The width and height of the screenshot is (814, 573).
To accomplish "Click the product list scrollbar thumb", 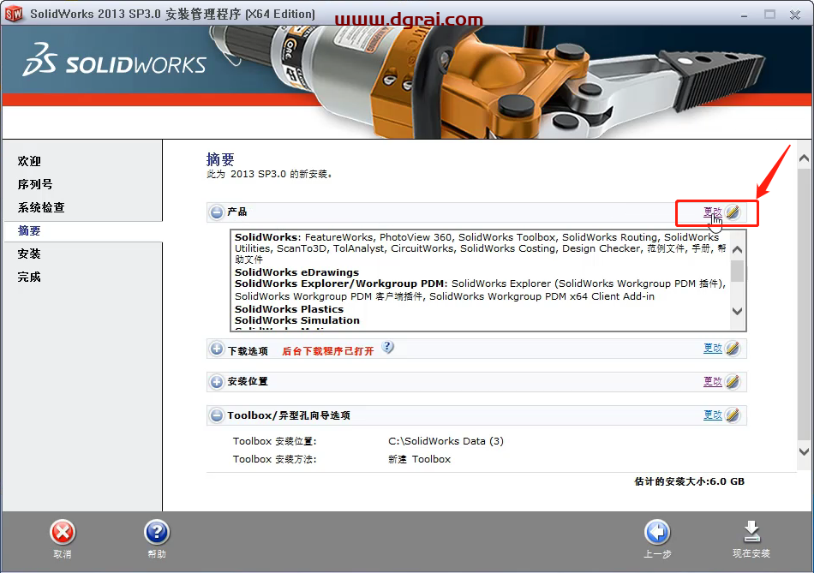I will 737,271.
